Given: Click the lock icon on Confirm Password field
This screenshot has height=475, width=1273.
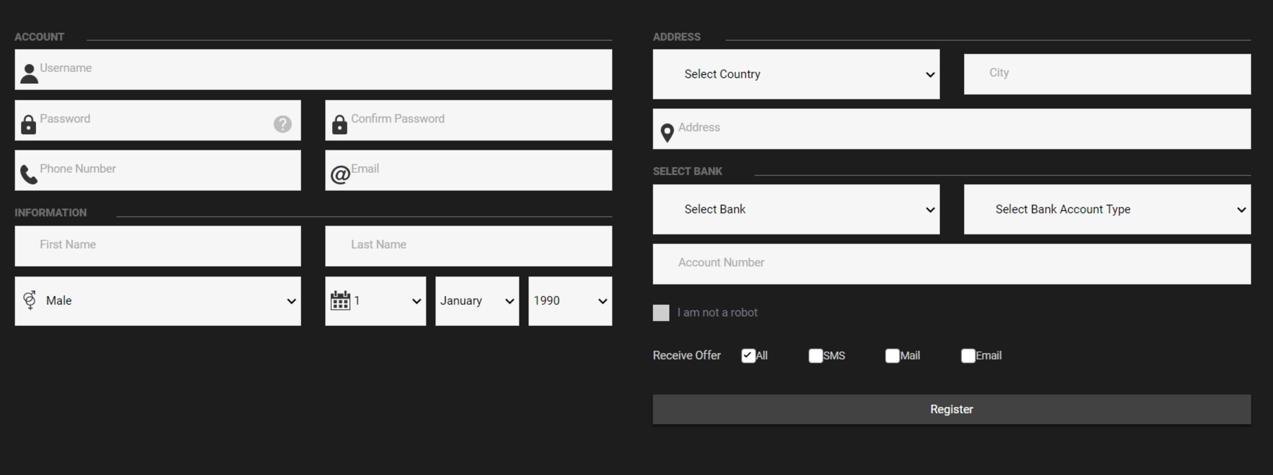Looking at the screenshot, I should pyautogui.click(x=338, y=121).
